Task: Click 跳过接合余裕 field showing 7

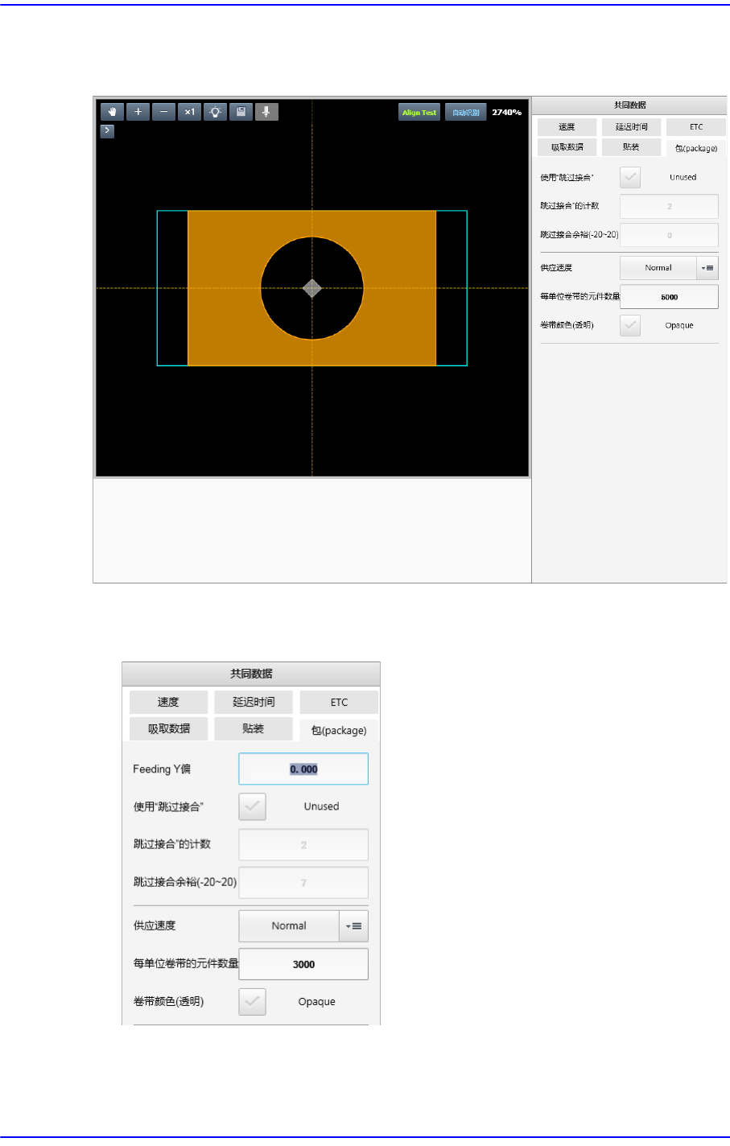Action: [x=303, y=883]
